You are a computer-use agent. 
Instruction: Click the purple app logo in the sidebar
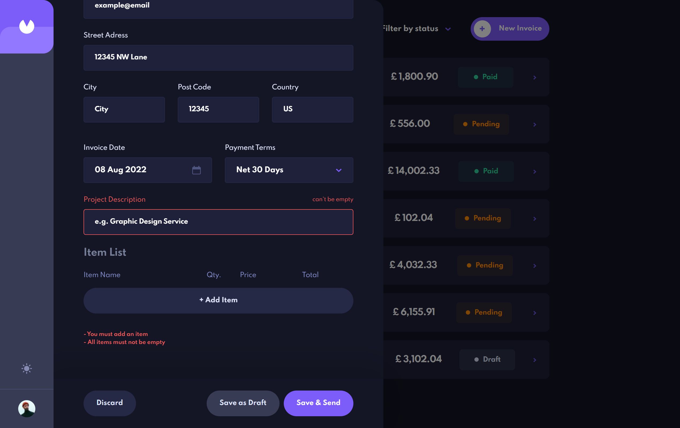coord(26,26)
